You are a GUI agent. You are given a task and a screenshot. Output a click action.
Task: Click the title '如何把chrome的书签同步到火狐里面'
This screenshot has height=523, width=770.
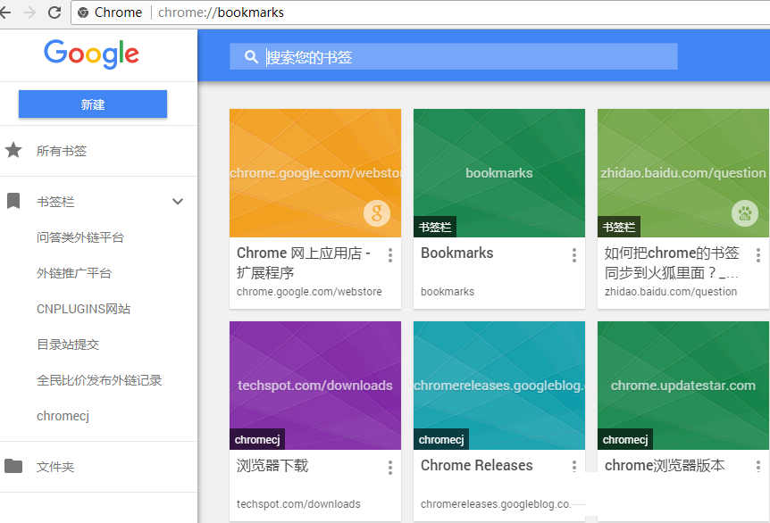point(672,262)
